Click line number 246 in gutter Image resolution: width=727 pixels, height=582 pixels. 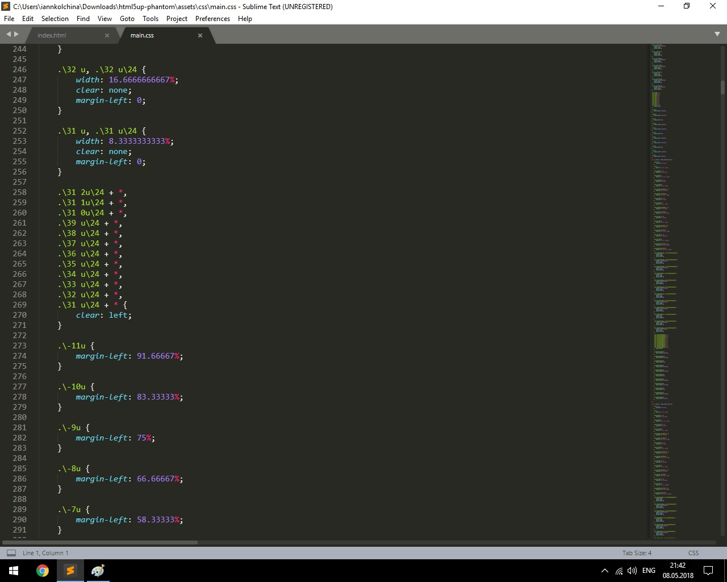pos(19,69)
